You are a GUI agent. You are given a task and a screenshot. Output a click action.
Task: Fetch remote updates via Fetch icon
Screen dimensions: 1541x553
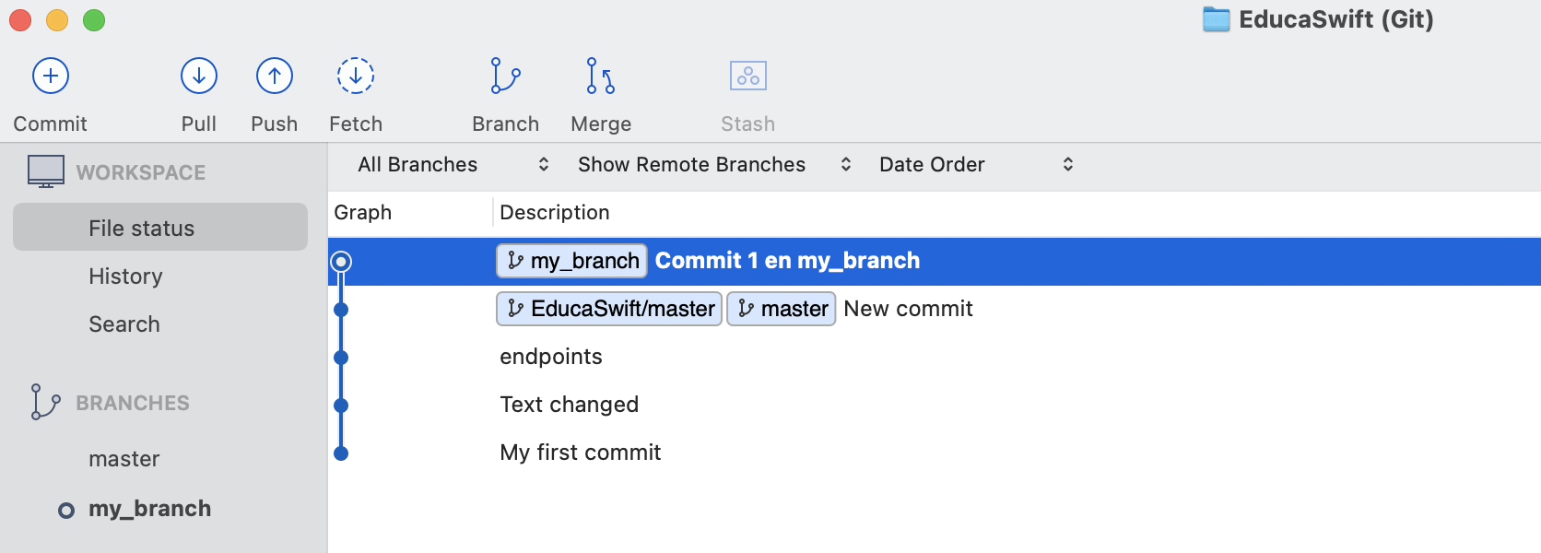coord(356,76)
